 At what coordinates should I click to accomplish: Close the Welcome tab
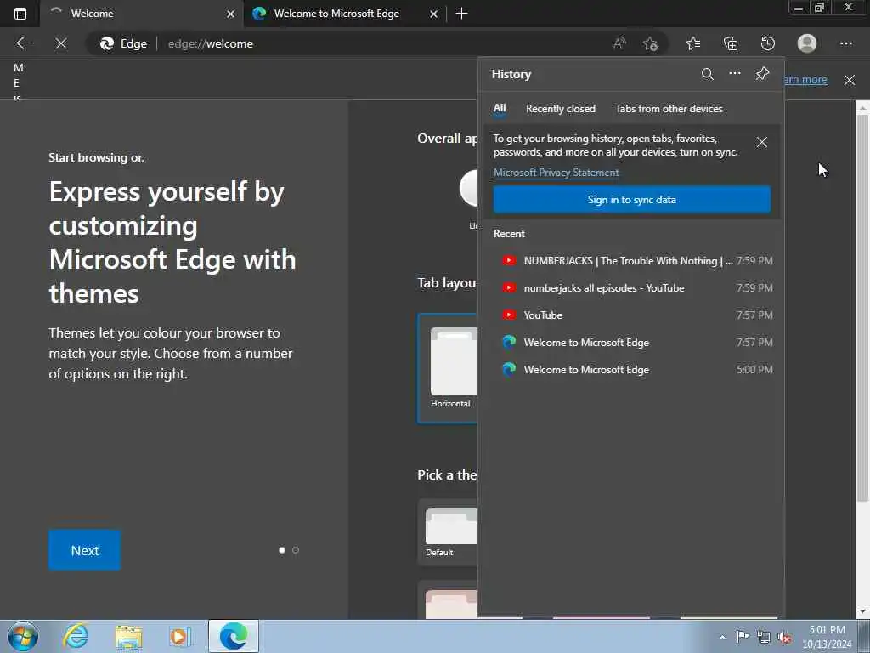(230, 14)
